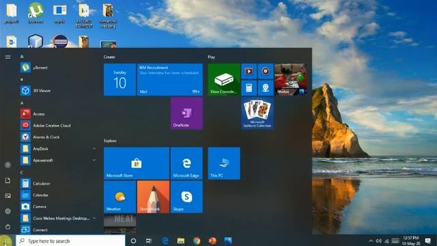
Task: Click the 'C' letter header in app list
Action: point(22,173)
